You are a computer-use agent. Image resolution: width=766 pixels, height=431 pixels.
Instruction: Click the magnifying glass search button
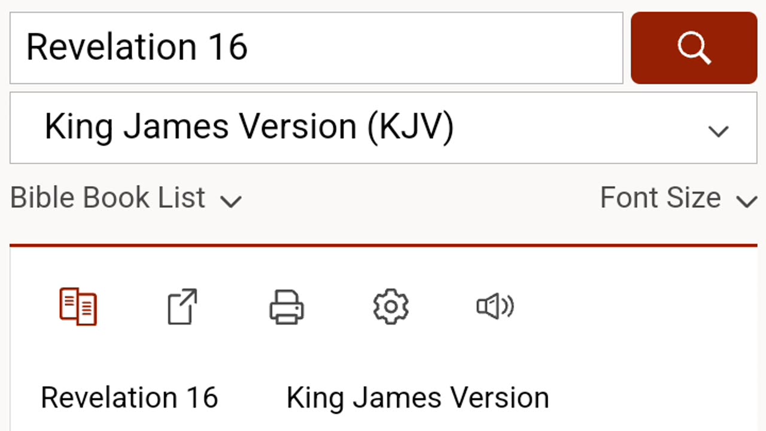(x=694, y=48)
